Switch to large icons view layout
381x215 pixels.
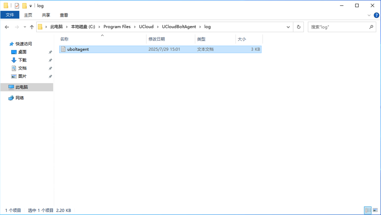click(x=375, y=210)
